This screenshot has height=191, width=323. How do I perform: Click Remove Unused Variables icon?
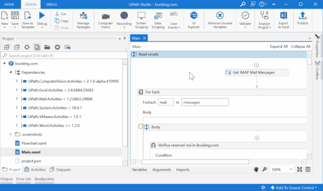220,20
